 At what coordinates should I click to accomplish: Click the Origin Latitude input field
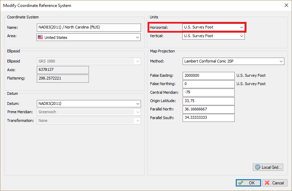tap(208, 101)
